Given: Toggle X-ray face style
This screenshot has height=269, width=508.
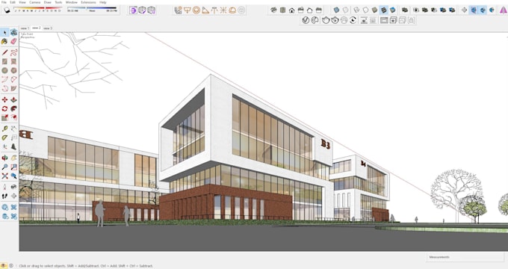Looking at the screenshot, I should click(x=336, y=10).
